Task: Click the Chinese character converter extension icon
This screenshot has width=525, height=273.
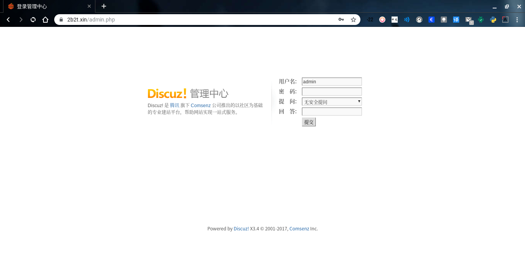Action: (394, 20)
